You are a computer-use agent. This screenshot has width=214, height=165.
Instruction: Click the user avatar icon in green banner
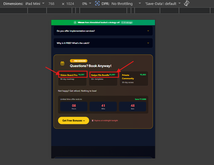click(x=75, y=23)
